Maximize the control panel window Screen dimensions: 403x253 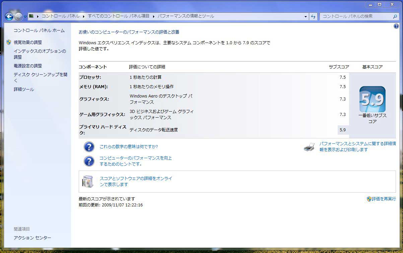tap(380, 5)
